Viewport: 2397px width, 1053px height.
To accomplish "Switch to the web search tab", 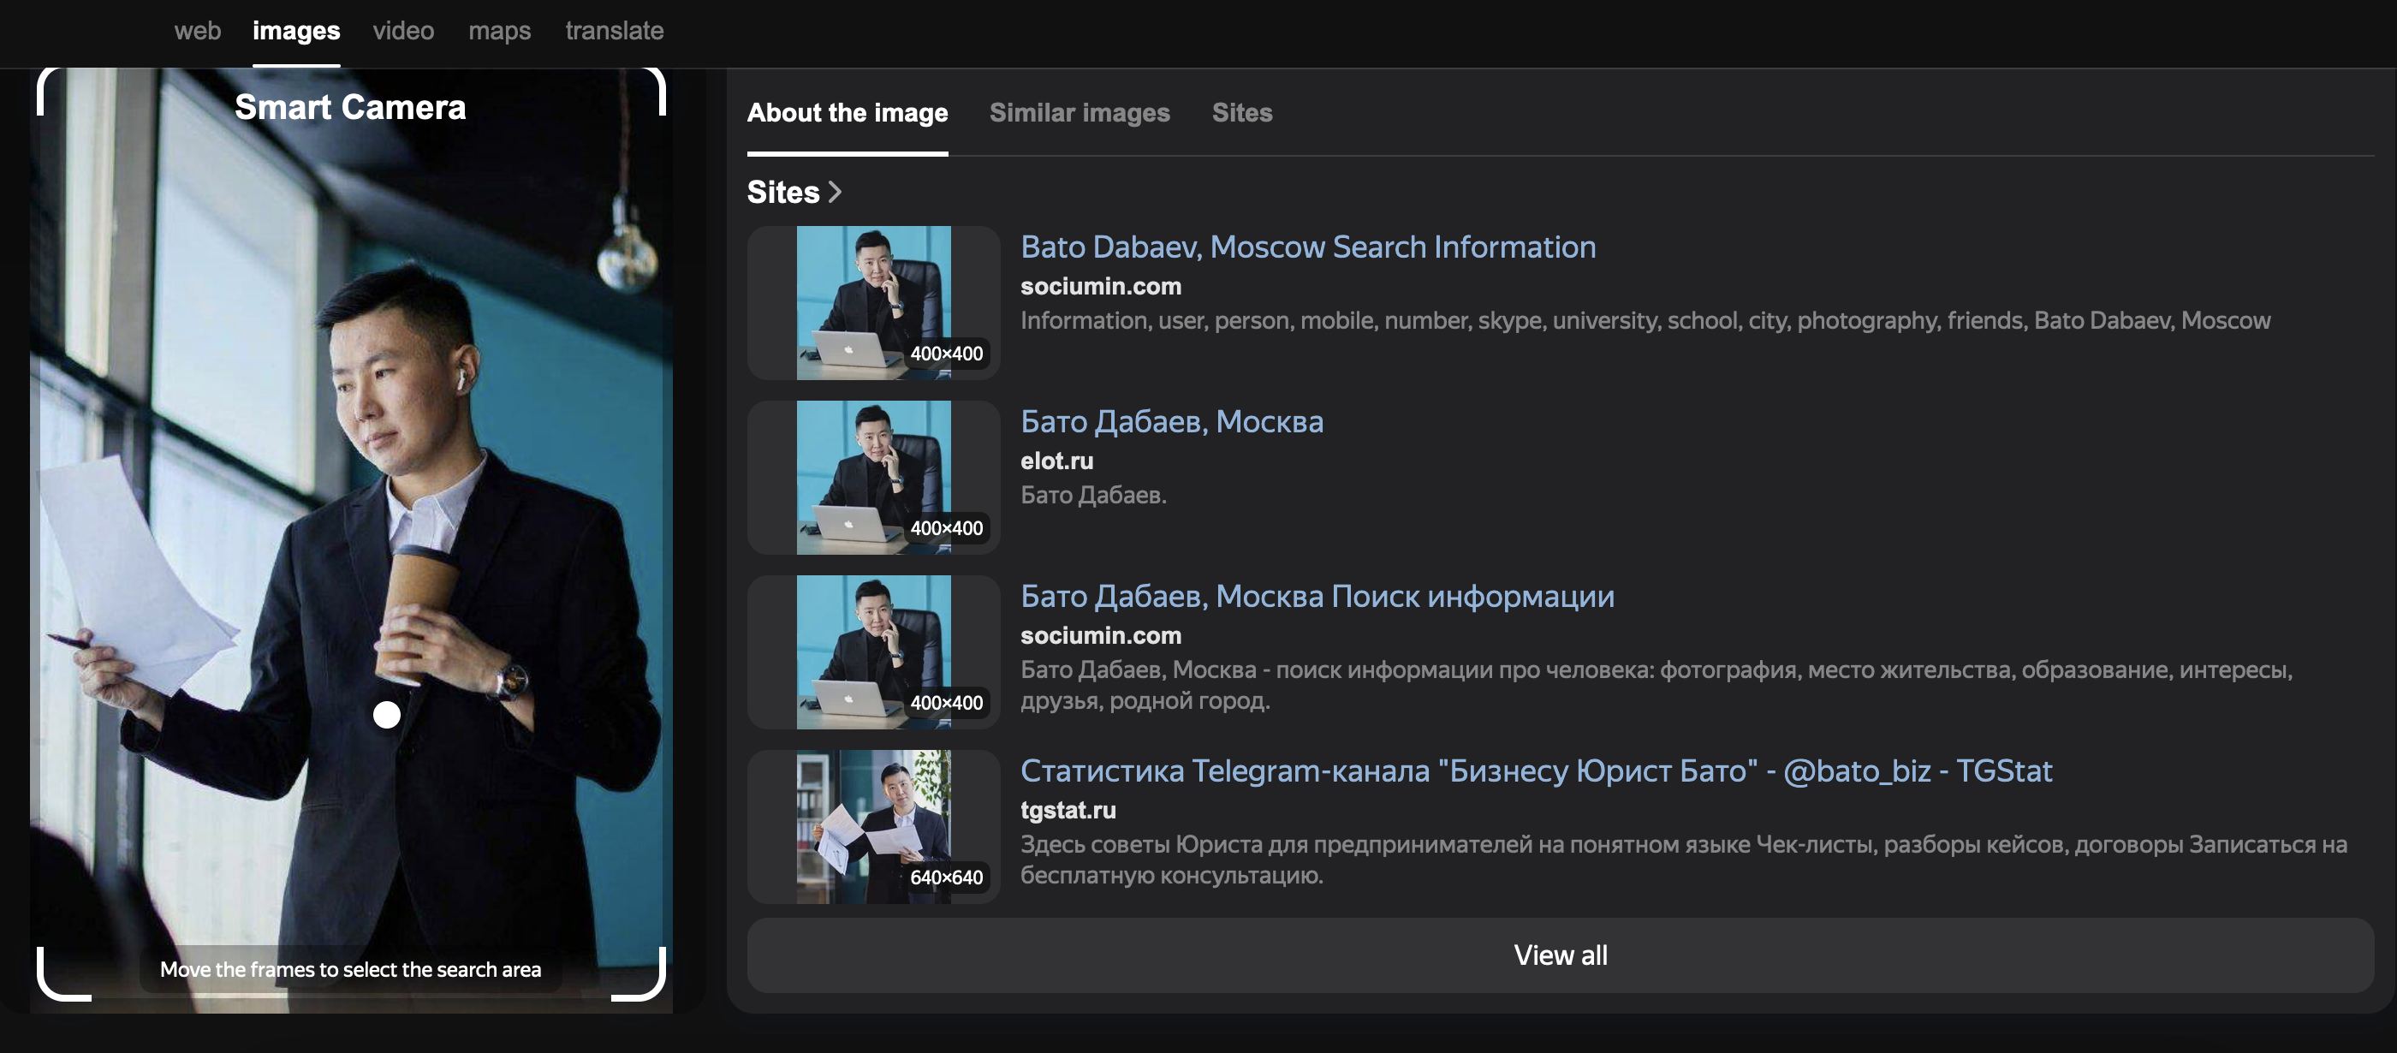I will [x=197, y=31].
